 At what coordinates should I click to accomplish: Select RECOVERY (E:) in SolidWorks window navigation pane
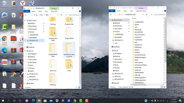[x=119, y=79]
